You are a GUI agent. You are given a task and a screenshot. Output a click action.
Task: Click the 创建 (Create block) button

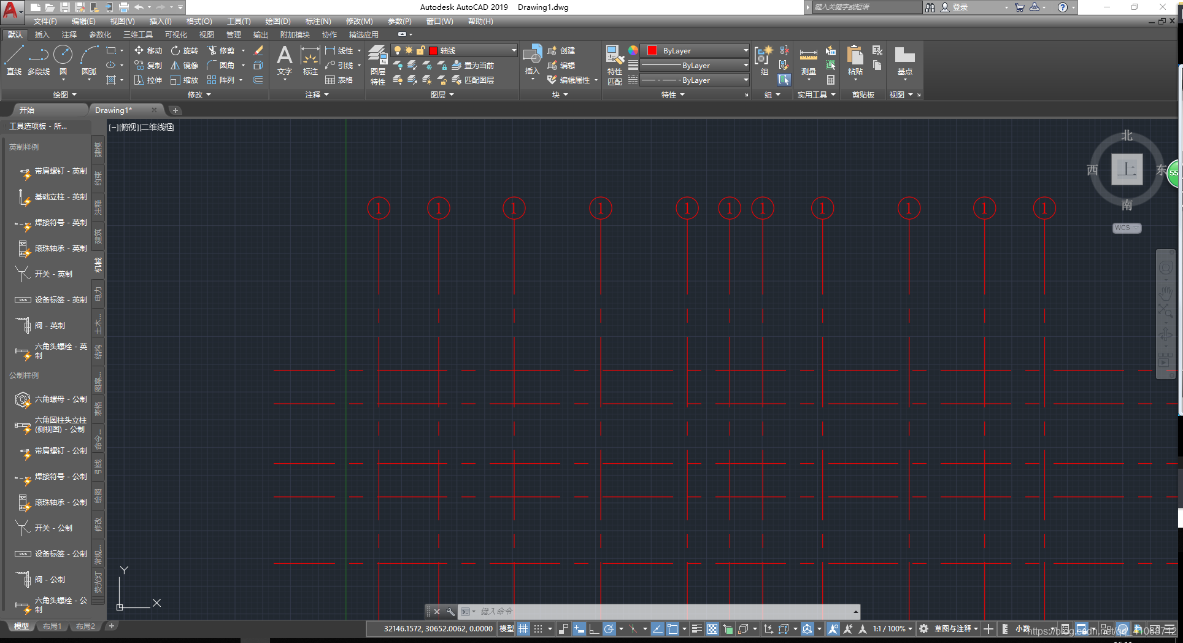(561, 50)
